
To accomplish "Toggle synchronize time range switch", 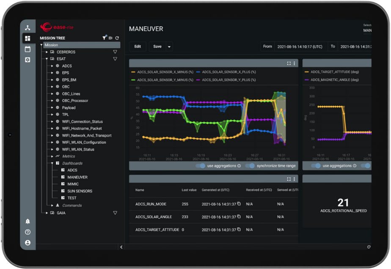I will (x=250, y=166).
